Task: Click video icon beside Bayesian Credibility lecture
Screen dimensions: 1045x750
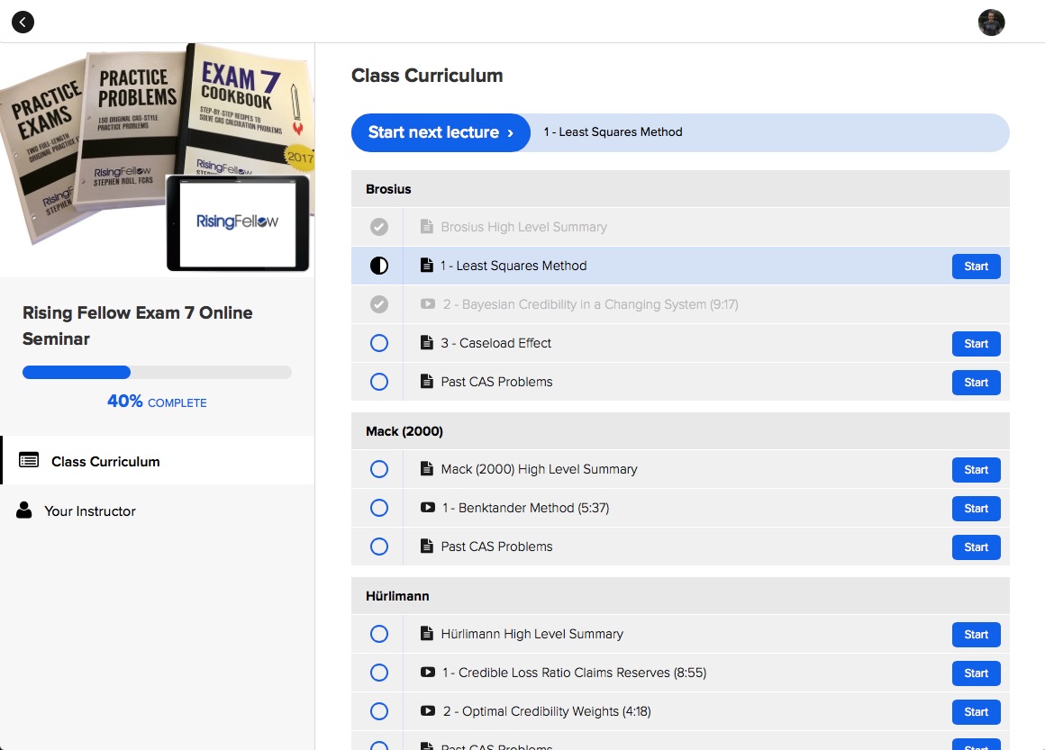Action: coord(428,303)
